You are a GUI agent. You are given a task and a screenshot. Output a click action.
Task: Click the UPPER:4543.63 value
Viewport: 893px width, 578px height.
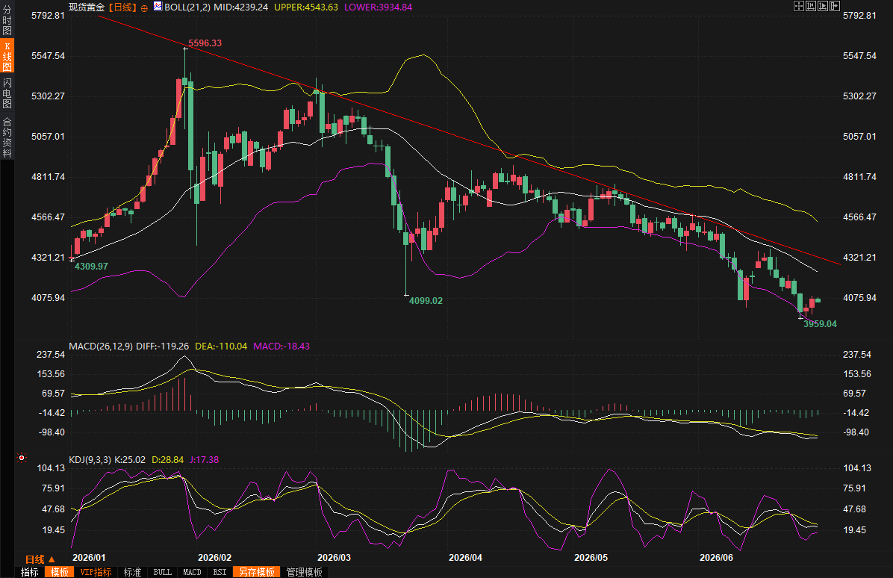tap(306, 7)
